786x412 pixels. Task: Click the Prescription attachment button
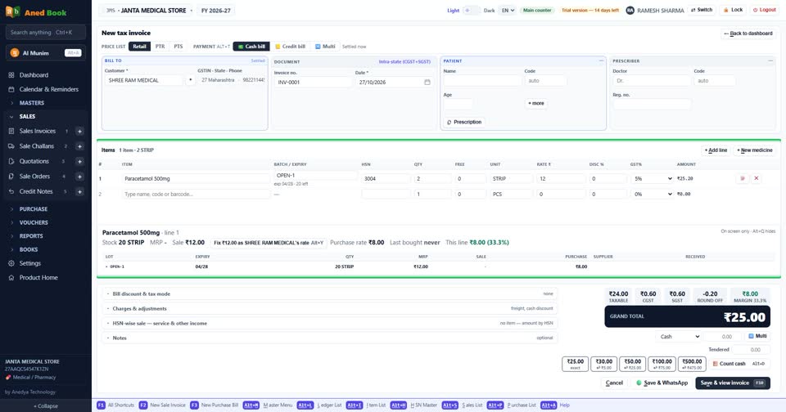point(464,122)
